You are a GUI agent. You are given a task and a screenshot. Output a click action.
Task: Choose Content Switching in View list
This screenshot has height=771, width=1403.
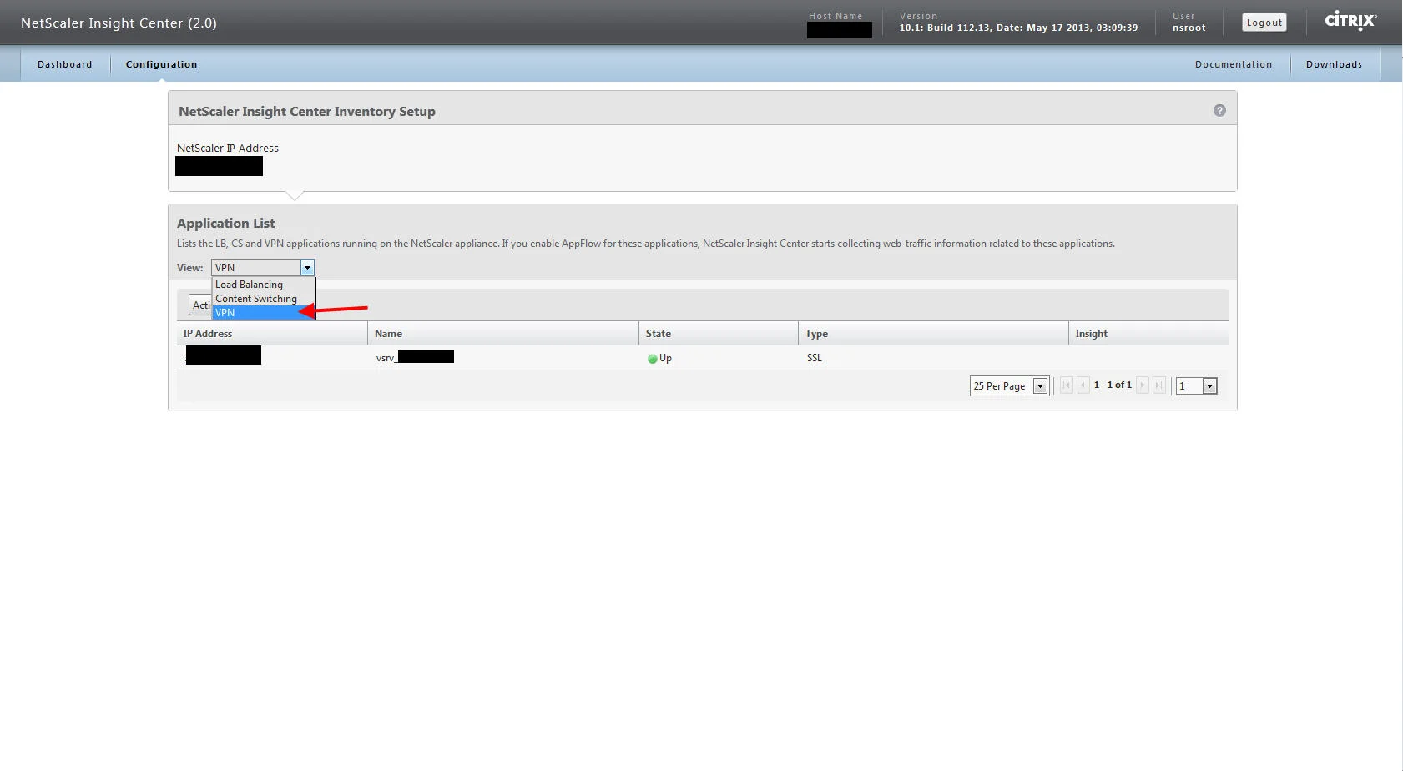pos(264,299)
